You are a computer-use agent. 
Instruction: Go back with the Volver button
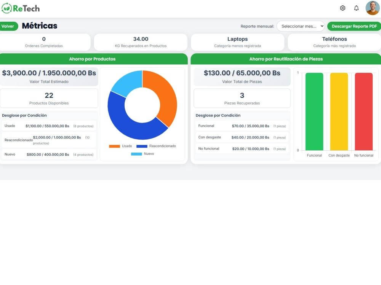point(8,26)
